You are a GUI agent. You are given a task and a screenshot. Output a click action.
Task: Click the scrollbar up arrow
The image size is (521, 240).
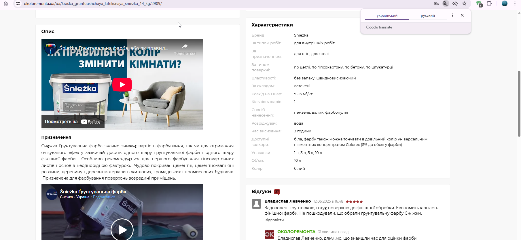(519, 13)
